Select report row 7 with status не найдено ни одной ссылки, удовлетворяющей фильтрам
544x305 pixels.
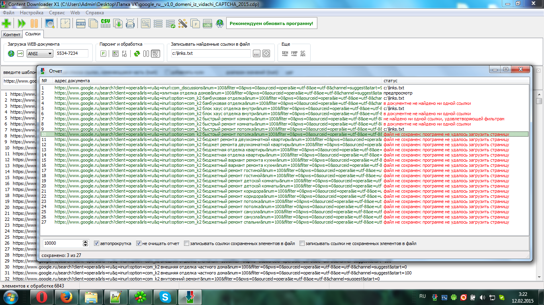[284, 119]
